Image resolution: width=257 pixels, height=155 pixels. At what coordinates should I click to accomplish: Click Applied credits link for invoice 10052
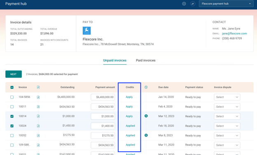pyautogui.click(x=130, y=135)
